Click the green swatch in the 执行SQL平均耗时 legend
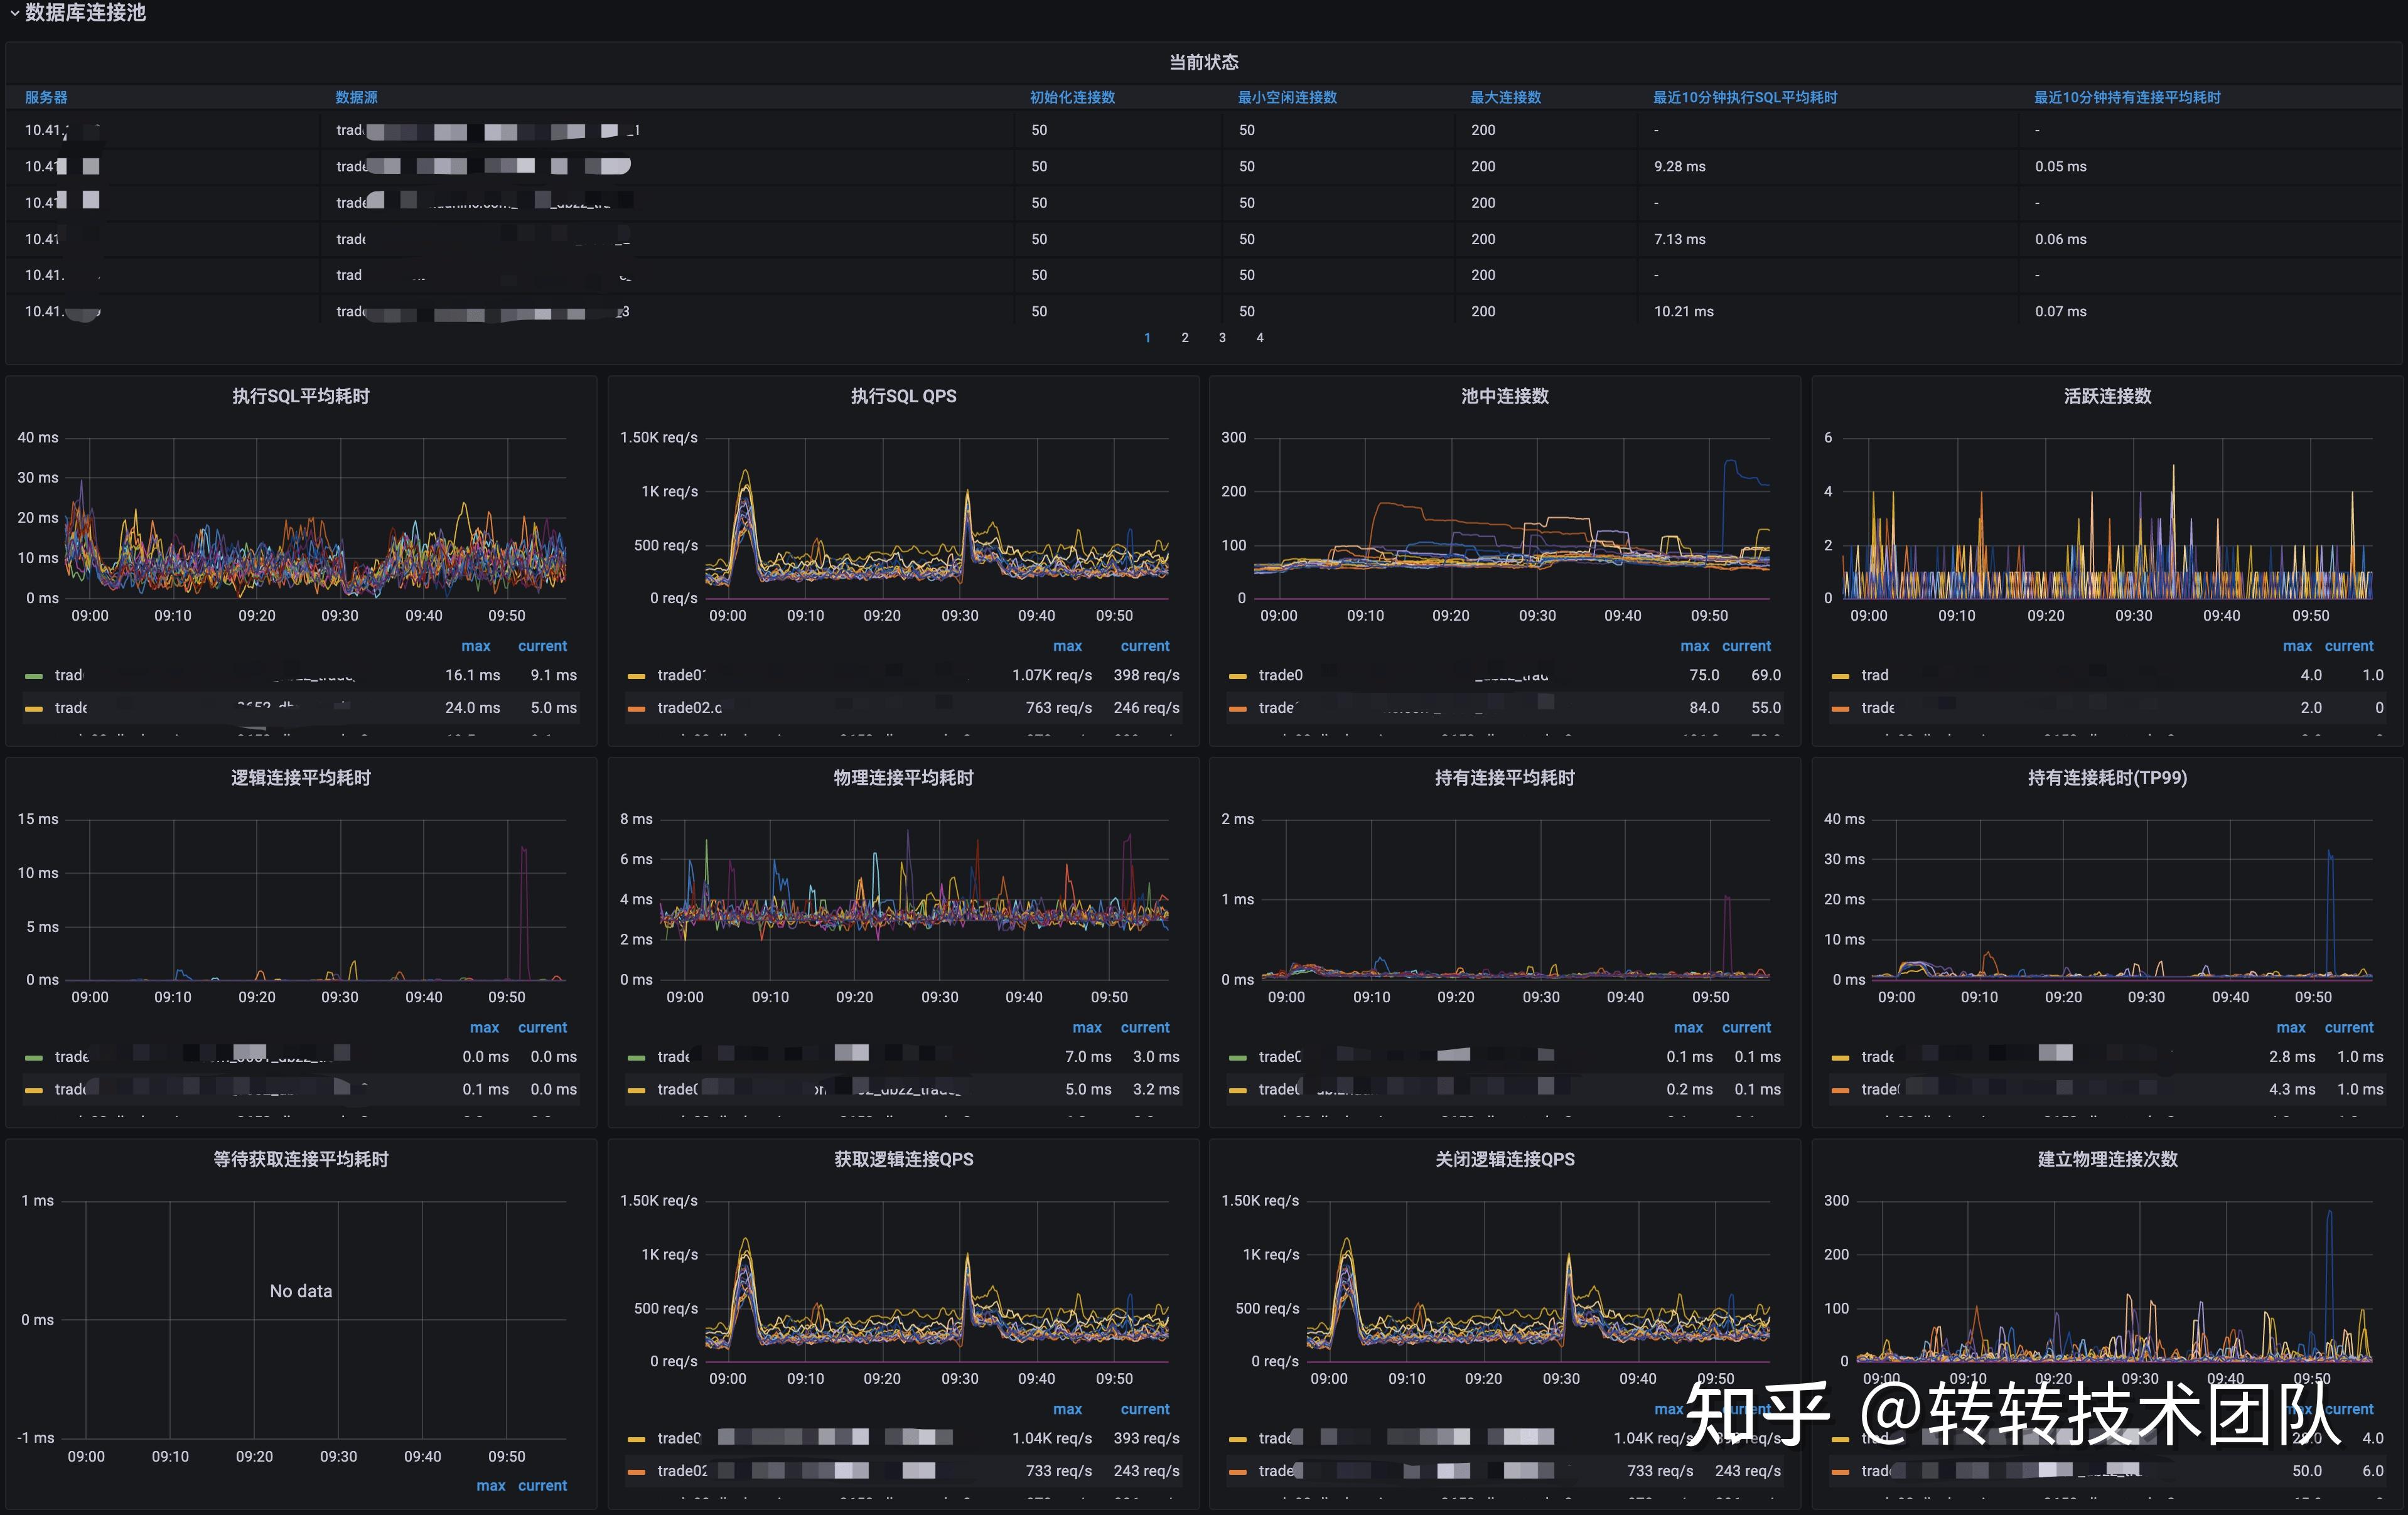This screenshot has height=1515, width=2408. coord(34,676)
